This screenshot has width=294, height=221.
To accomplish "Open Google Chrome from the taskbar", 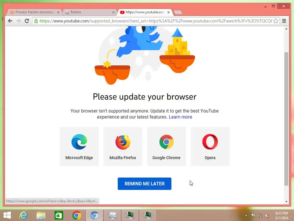I will tap(76, 215).
